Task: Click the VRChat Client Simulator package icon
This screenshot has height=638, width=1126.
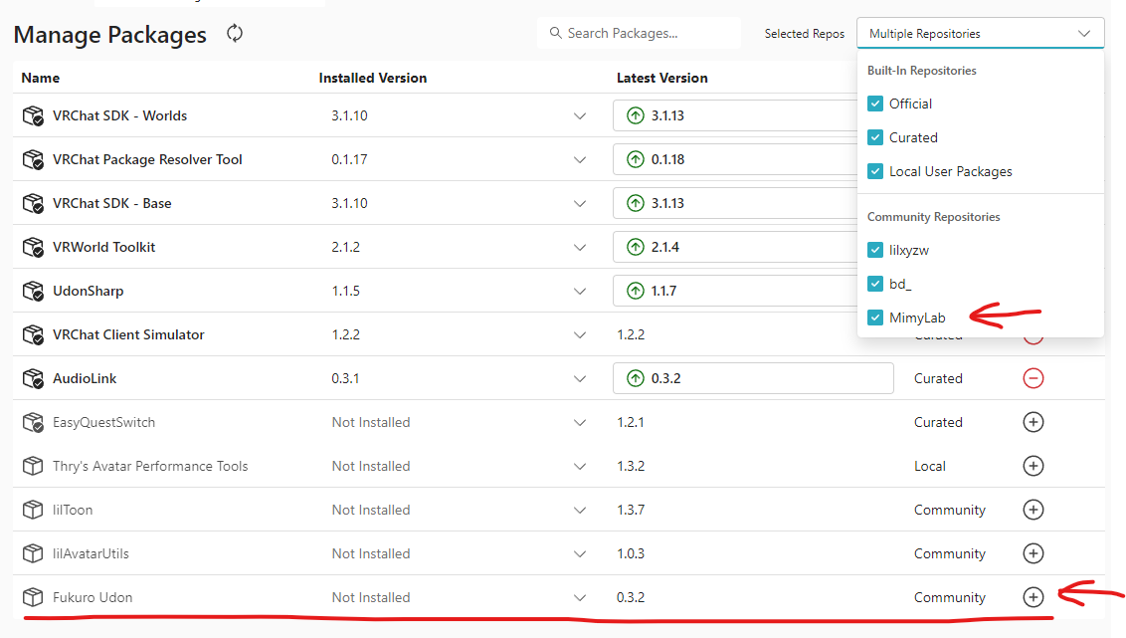Action: pyautogui.click(x=33, y=334)
